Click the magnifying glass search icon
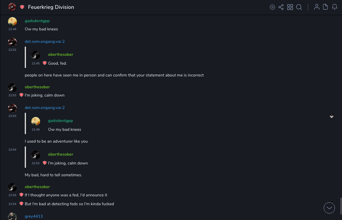 [299, 7]
